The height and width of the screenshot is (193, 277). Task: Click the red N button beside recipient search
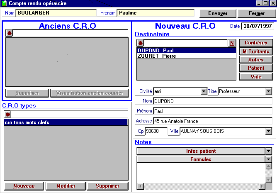232,43
